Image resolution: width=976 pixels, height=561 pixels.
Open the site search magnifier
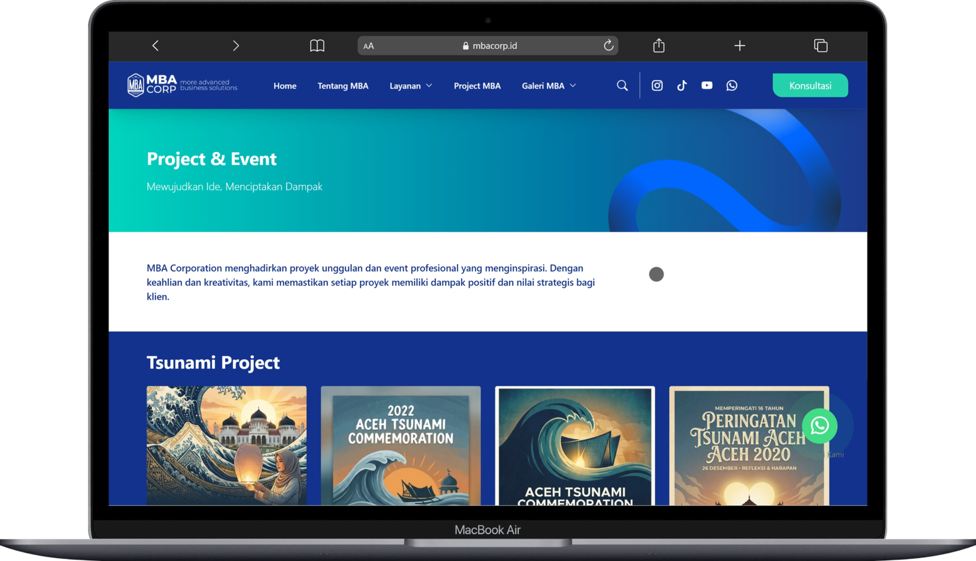[622, 86]
